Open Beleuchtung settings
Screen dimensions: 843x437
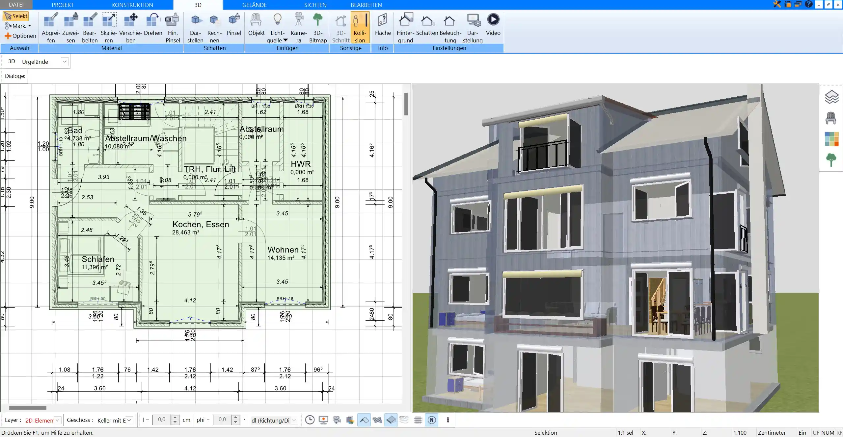(x=450, y=28)
